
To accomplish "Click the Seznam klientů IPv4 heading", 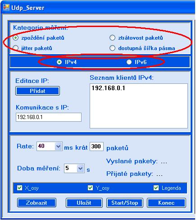I will 122,78.
